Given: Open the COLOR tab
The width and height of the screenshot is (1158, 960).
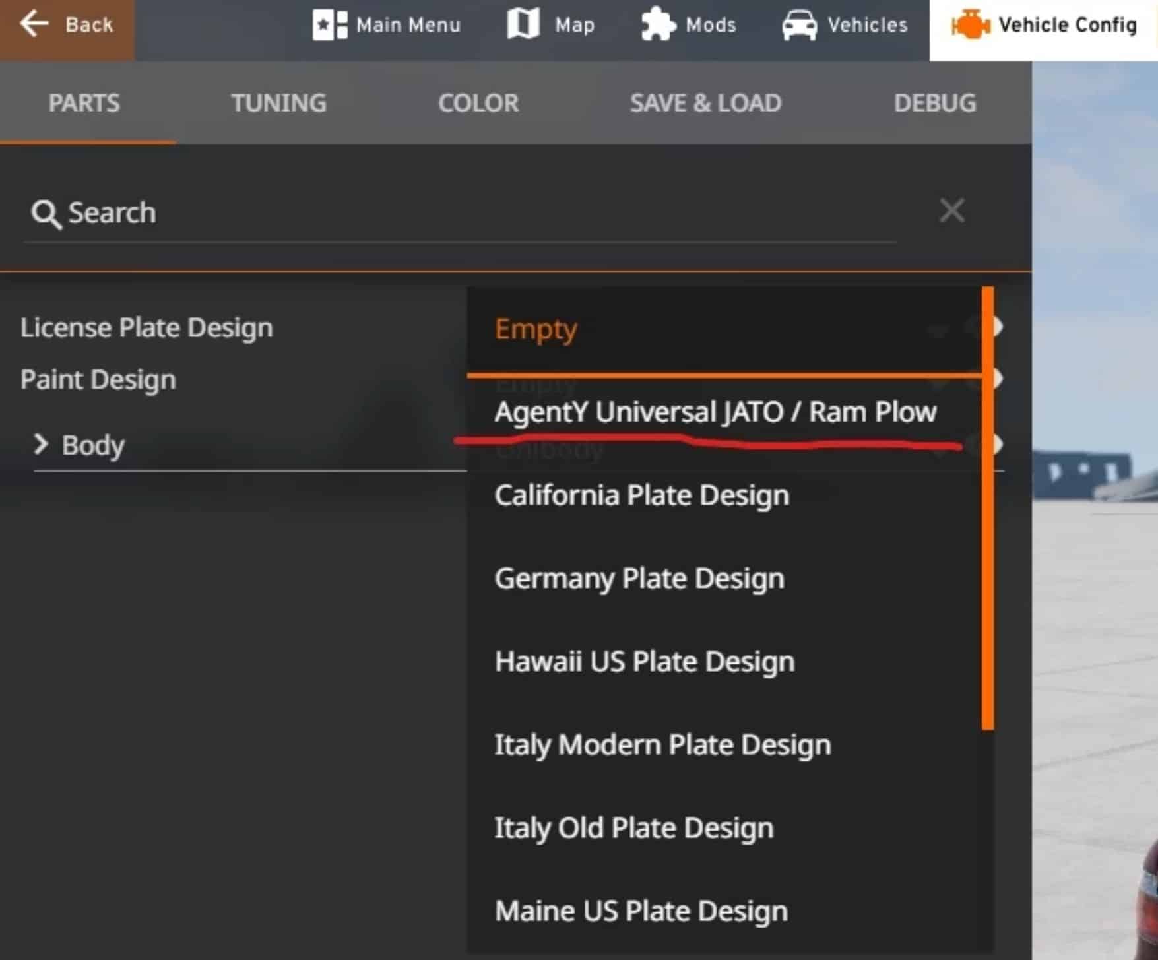Looking at the screenshot, I should pyautogui.click(x=478, y=103).
